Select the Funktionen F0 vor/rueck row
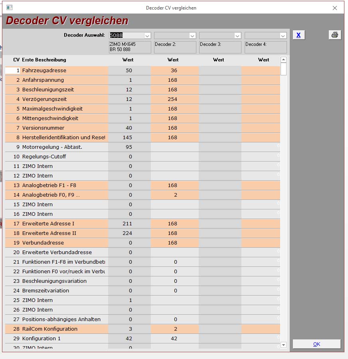Image resolution: width=348 pixels, height=359 pixels. click(x=142, y=272)
